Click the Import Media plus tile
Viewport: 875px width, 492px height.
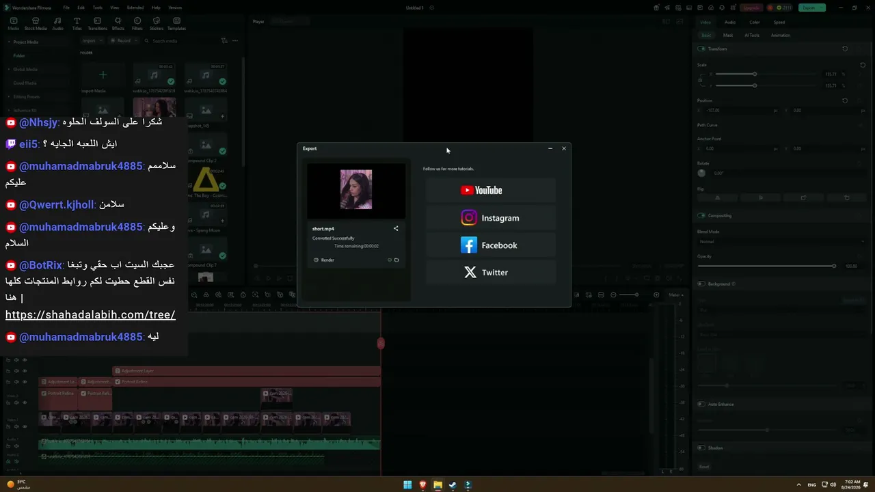coord(103,74)
